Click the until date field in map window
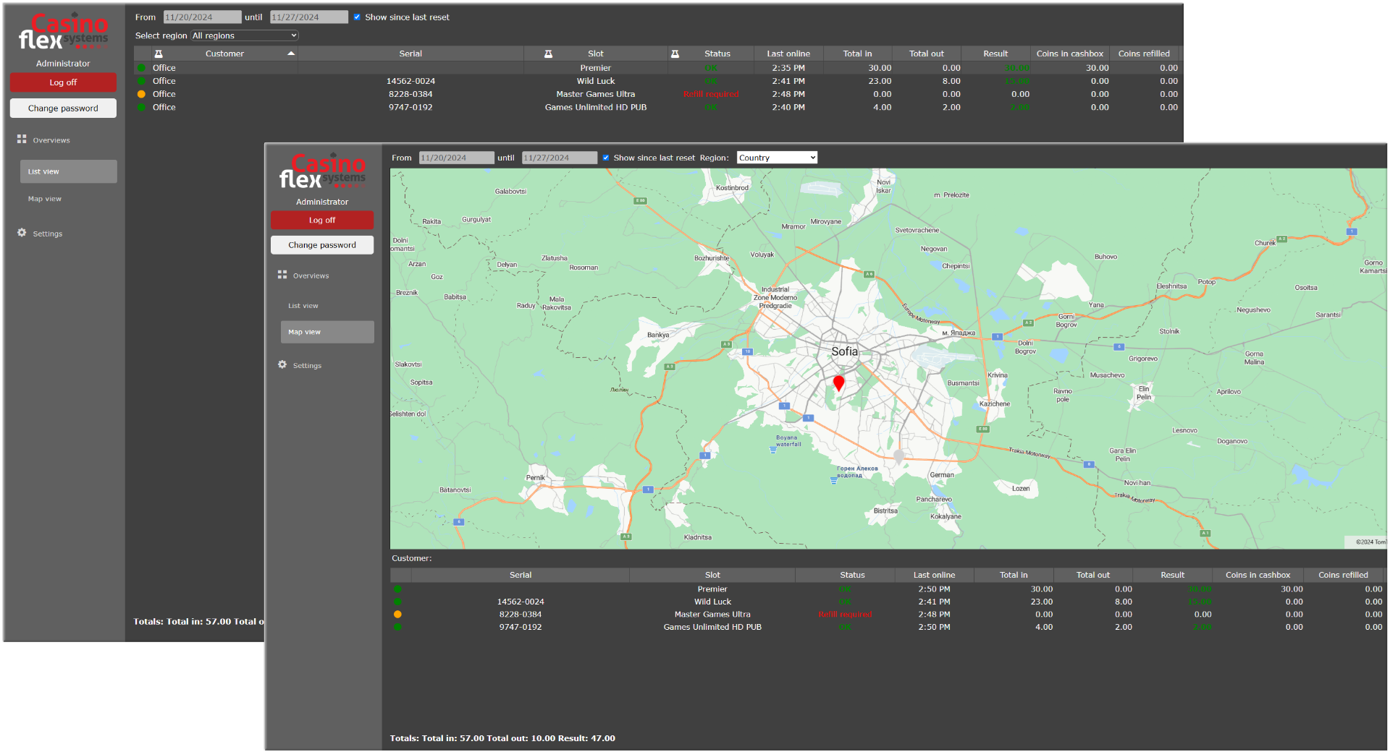 [x=559, y=158]
